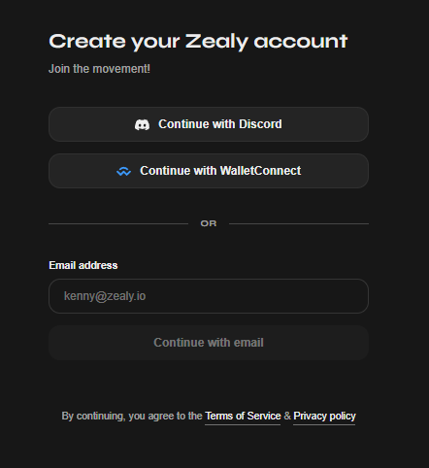Click the kenny@zealy.io placeholder text
Image resolution: width=429 pixels, height=468 pixels.
pyautogui.click(x=105, y=296)
